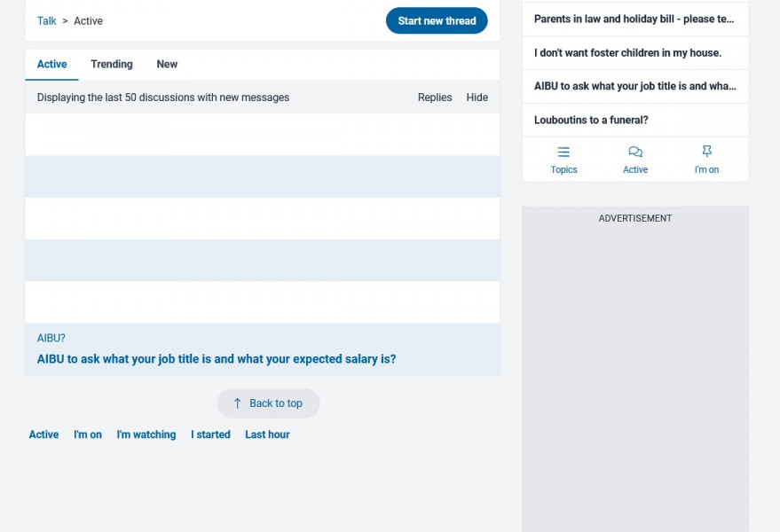Click the Replies column header
Viewport: 780px width, 532px height.
coord(435,98)
